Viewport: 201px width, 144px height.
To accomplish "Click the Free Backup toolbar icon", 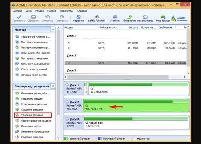I will [x=163, y=17].
